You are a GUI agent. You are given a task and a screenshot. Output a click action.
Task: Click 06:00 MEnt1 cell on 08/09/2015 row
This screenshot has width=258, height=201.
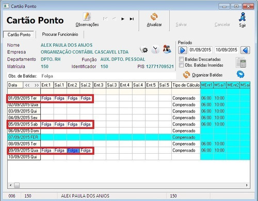(x=206, y=144)
